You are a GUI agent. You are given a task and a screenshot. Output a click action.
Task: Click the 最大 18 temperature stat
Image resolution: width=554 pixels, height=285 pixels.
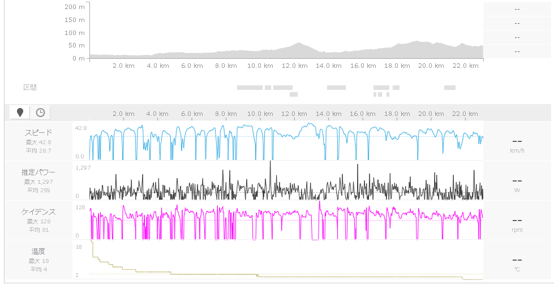click(x=38, y=261)
